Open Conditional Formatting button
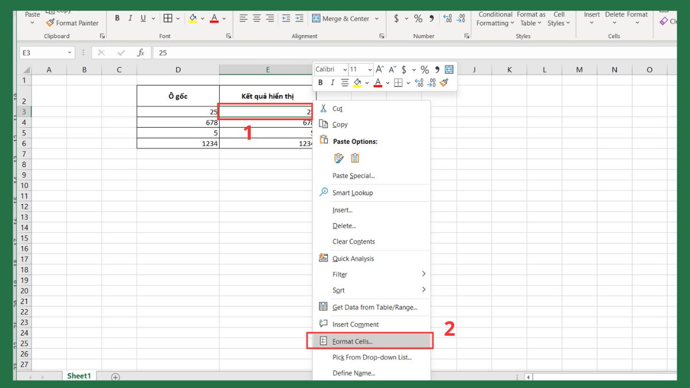Viewport: 690px width, 388px height. point(495,18)
